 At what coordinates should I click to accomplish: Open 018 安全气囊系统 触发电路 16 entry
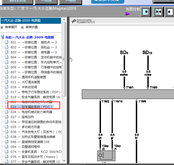click(x=35, y=97)
